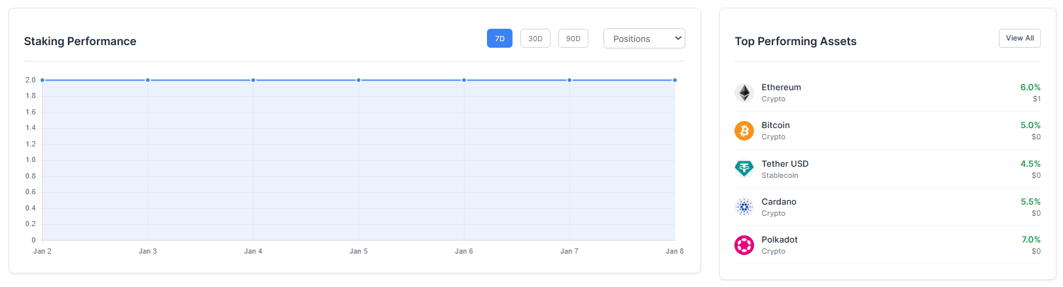
Task: Switch chart to 30D range
Action: pos(535,39)
